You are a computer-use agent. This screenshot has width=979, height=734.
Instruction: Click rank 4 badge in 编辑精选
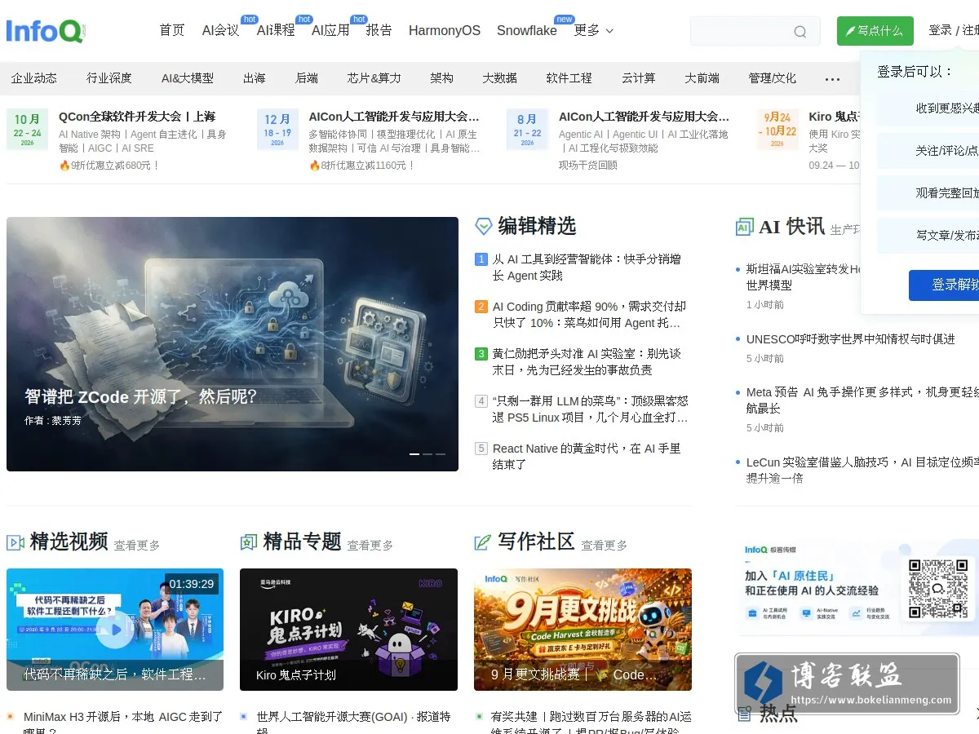pyautogui.click(x=481, y=401)
